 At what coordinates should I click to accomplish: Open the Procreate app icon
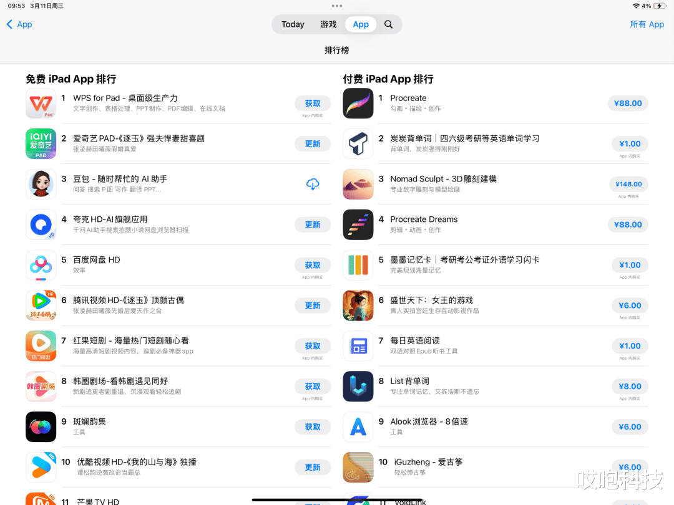pos(358,103)
